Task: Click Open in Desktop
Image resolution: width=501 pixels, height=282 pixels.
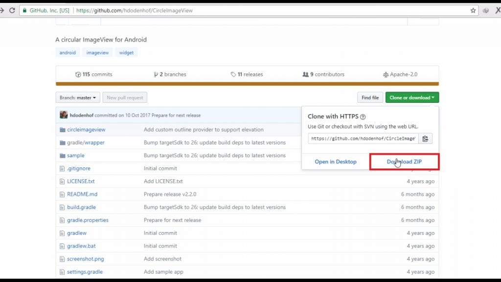Action: [336, 162]
